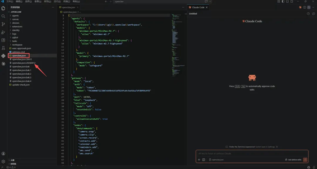Send the message with the arrow button

[305, 160]
